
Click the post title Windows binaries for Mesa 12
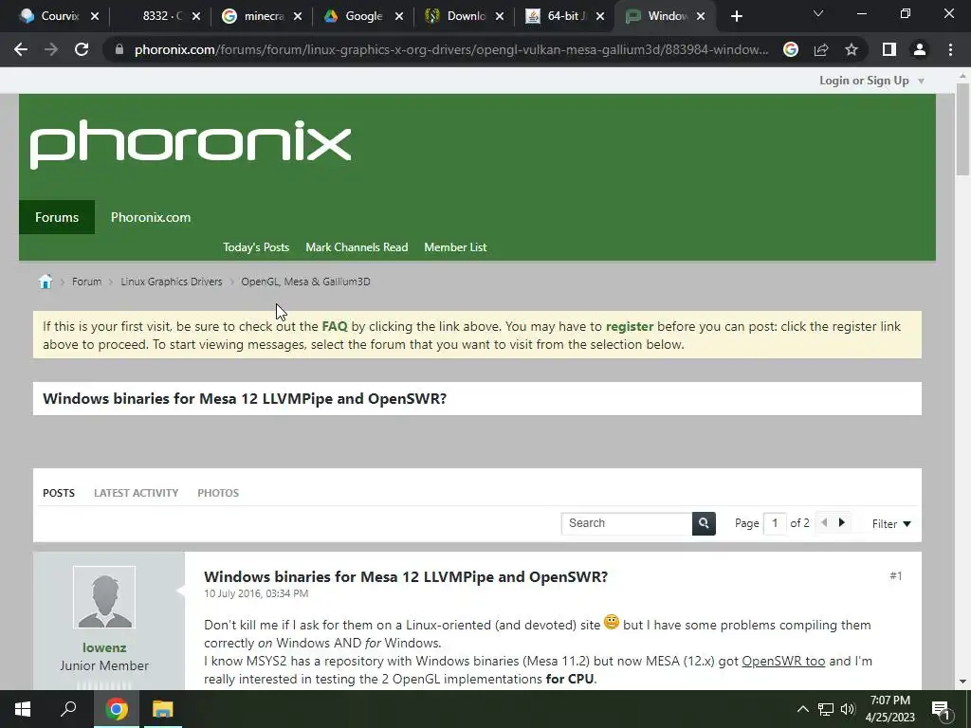406,577
